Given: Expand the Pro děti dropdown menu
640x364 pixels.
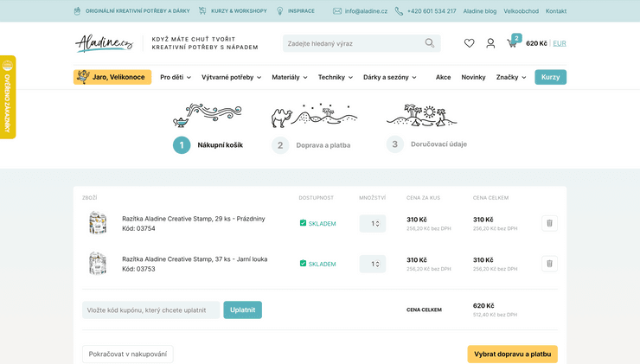Looking at the screenshot, I should (176, 77).
